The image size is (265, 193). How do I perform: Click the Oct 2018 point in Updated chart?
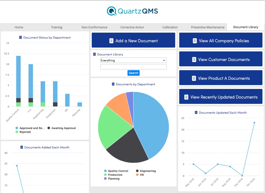click(254, 122)
